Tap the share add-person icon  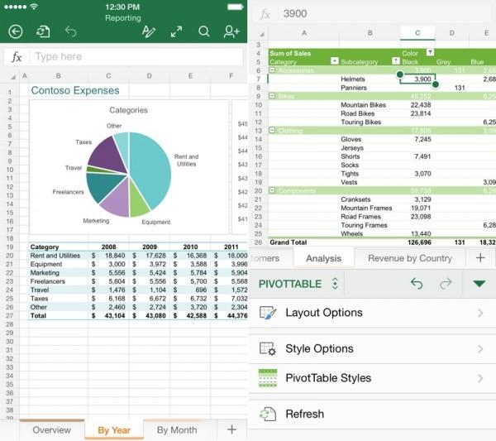coord(231,31)
